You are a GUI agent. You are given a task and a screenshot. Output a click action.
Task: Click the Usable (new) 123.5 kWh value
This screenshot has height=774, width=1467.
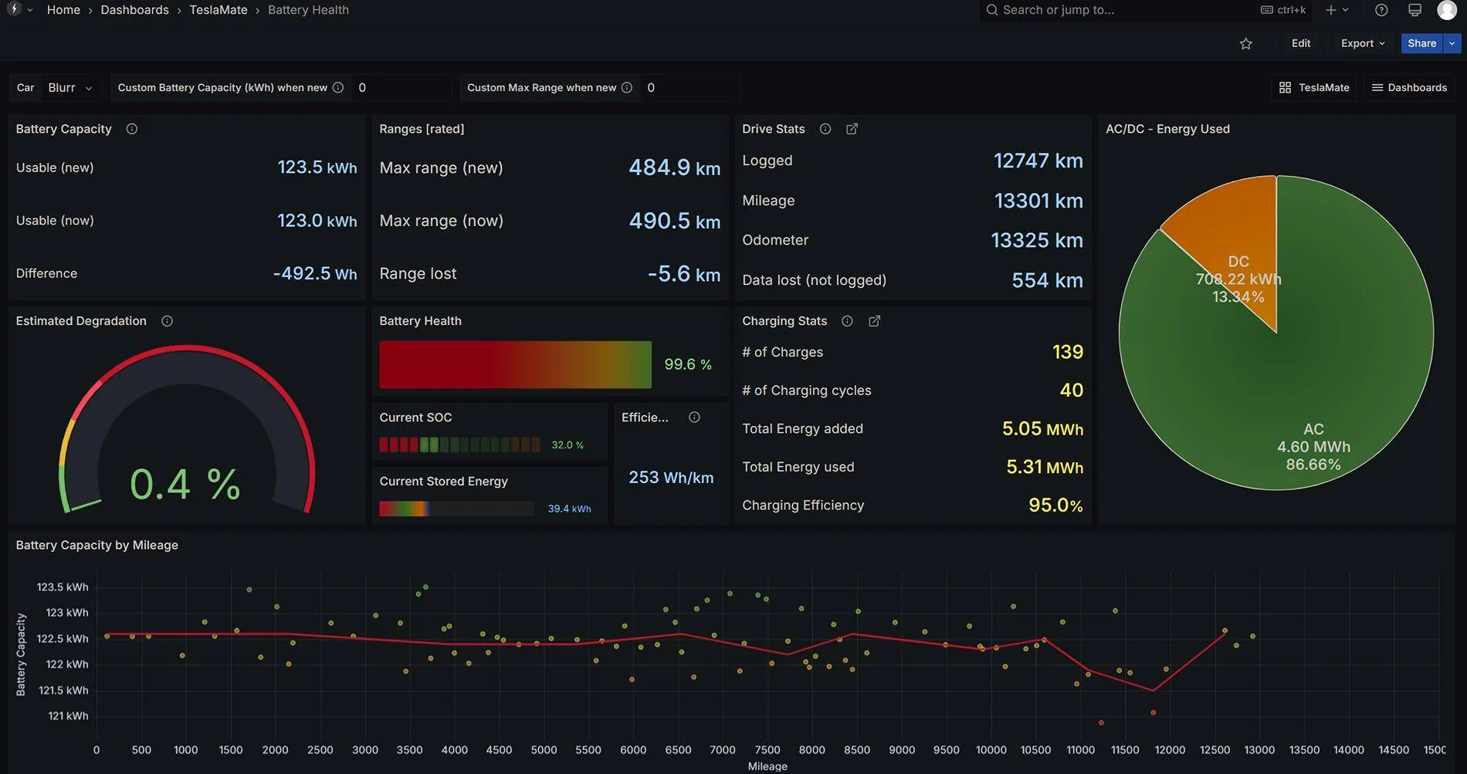[317, 167]
